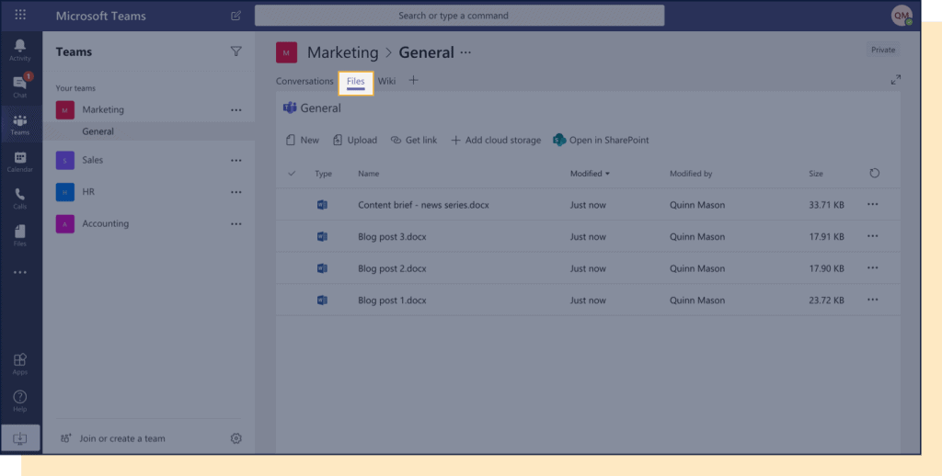Click the General folder breadcrumb in files
The height and width of the screenshot is (476, 942).
[x=320, y=108]
